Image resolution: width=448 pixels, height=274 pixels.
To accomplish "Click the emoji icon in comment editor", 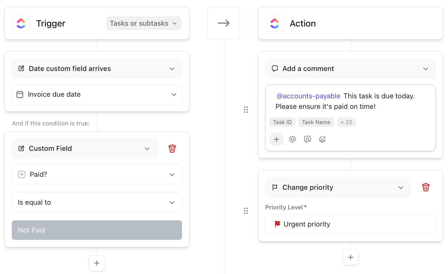I will pos(322,139).
